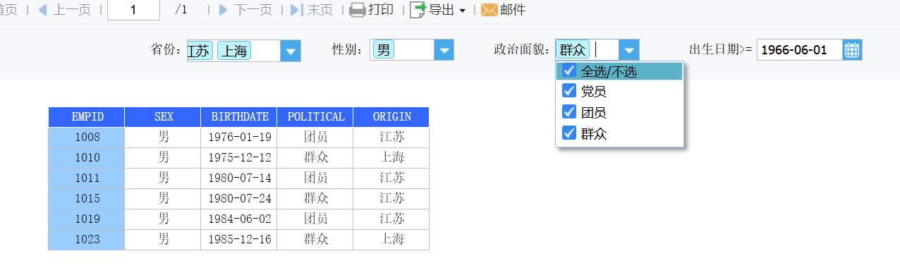The image size is (900, 280).
Task: Select the EMPID cell 1015
Action: [x=86, y=199]
